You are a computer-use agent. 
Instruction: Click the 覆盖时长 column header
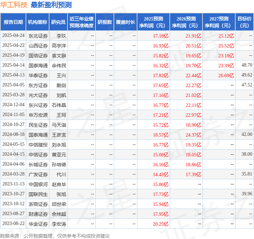[125, 22]
